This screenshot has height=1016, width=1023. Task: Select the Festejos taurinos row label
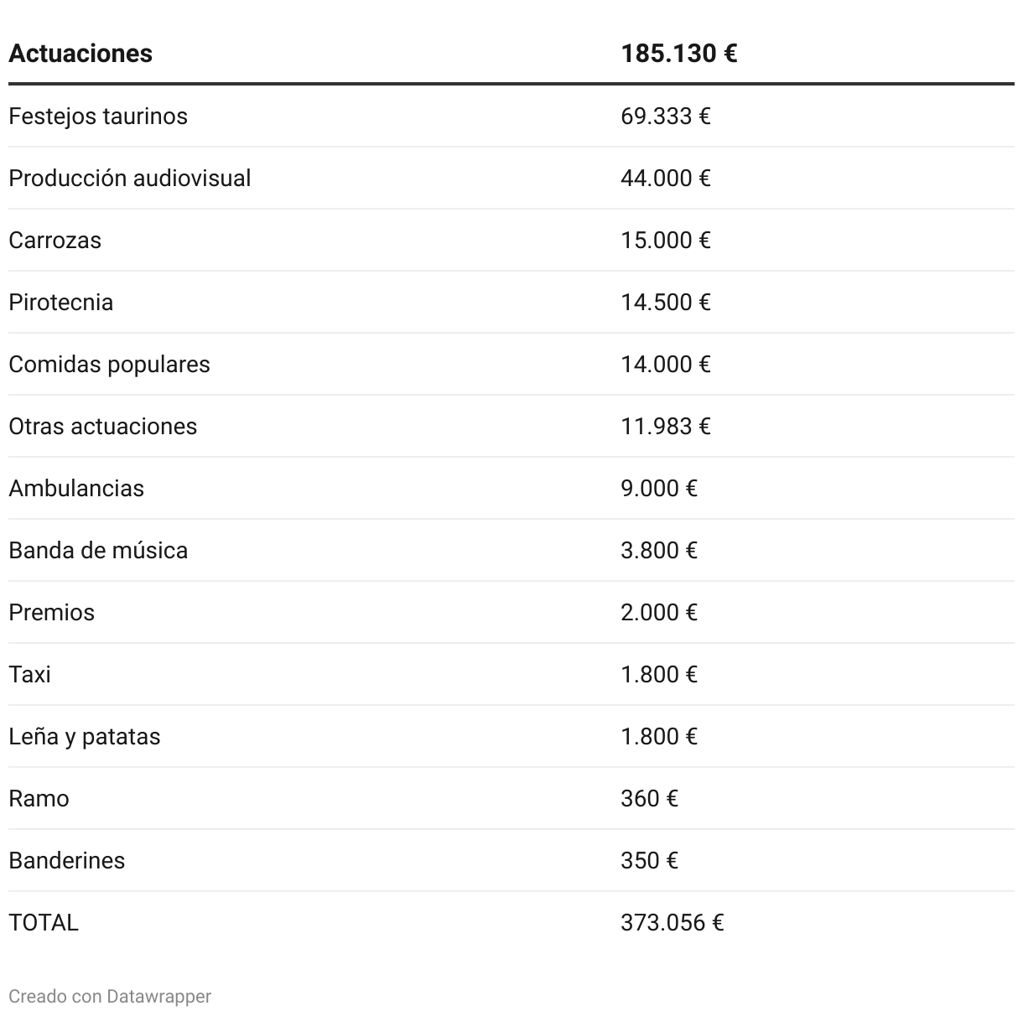pos(98,116)
